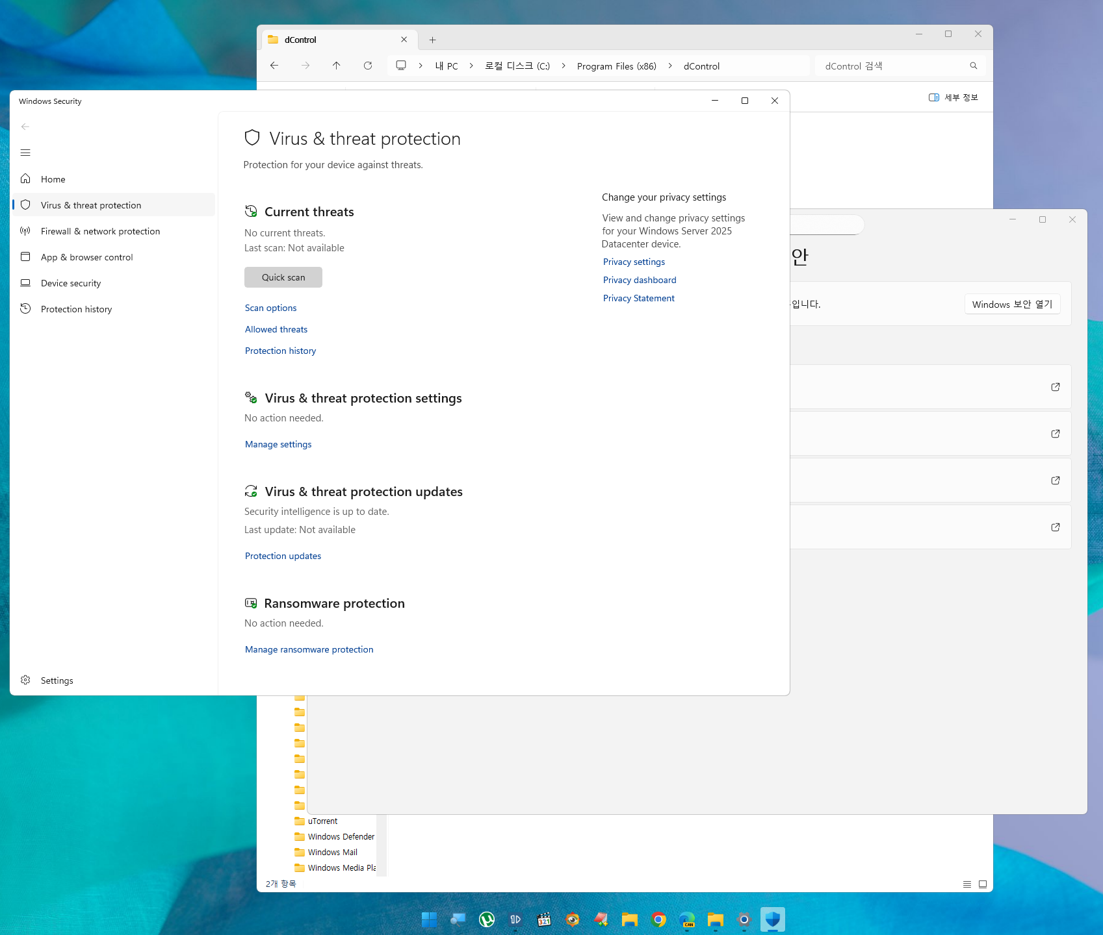Open Google Chrome from taskbar

coord(658,919)
